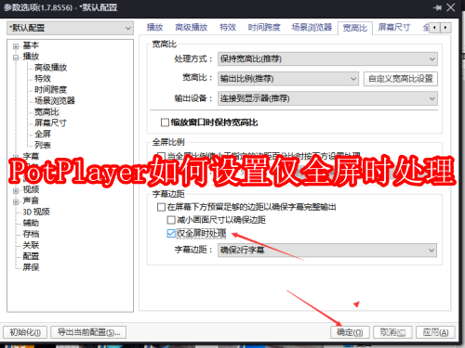The height and width of the screenshot is (348, 465).
Task: Click 自定义宽高比设置 button
Action: [401, 79]
